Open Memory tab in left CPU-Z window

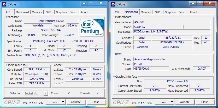point(37,12)
